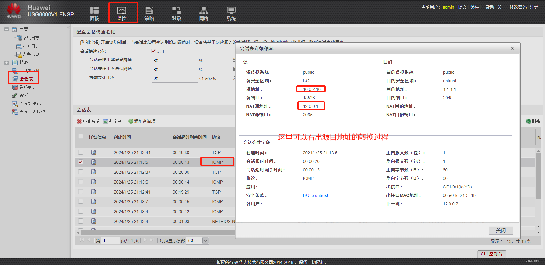545x265 pixels.
Task: Click 注销 logout link
Action: click(x=534, y=7)
